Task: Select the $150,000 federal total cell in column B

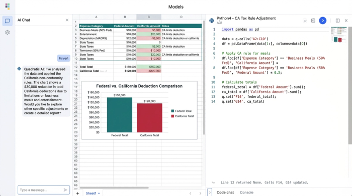Action: (x=125, y=67)
